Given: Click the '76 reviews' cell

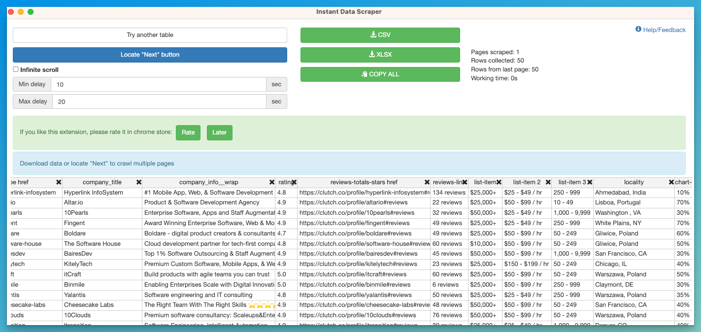Looking at the screenshot, I should [x=449, y=315].
